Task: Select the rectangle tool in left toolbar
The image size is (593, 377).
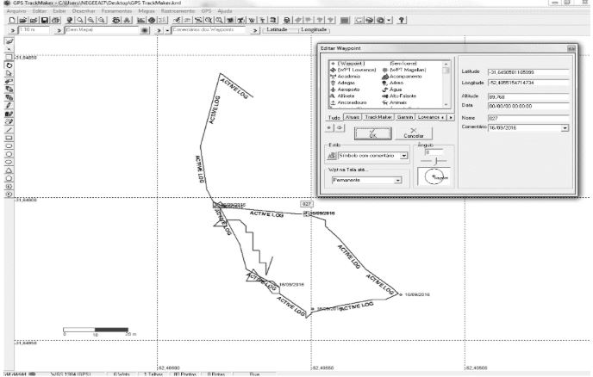Action: pos(8,137)
